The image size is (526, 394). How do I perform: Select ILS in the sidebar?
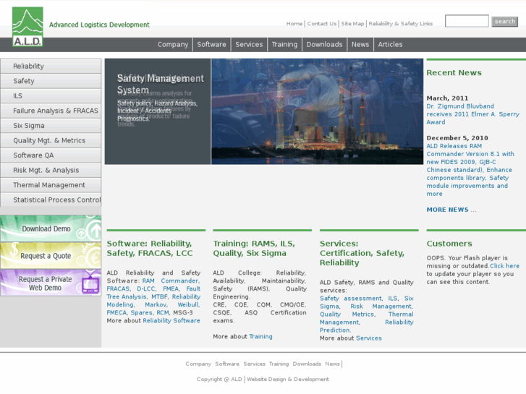point(51,96)
